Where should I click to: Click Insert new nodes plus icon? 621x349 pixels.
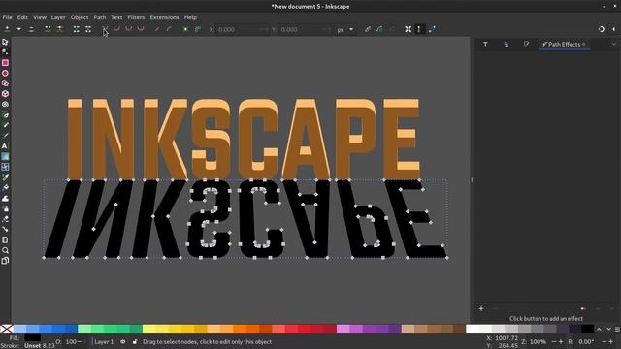[7, 29]
